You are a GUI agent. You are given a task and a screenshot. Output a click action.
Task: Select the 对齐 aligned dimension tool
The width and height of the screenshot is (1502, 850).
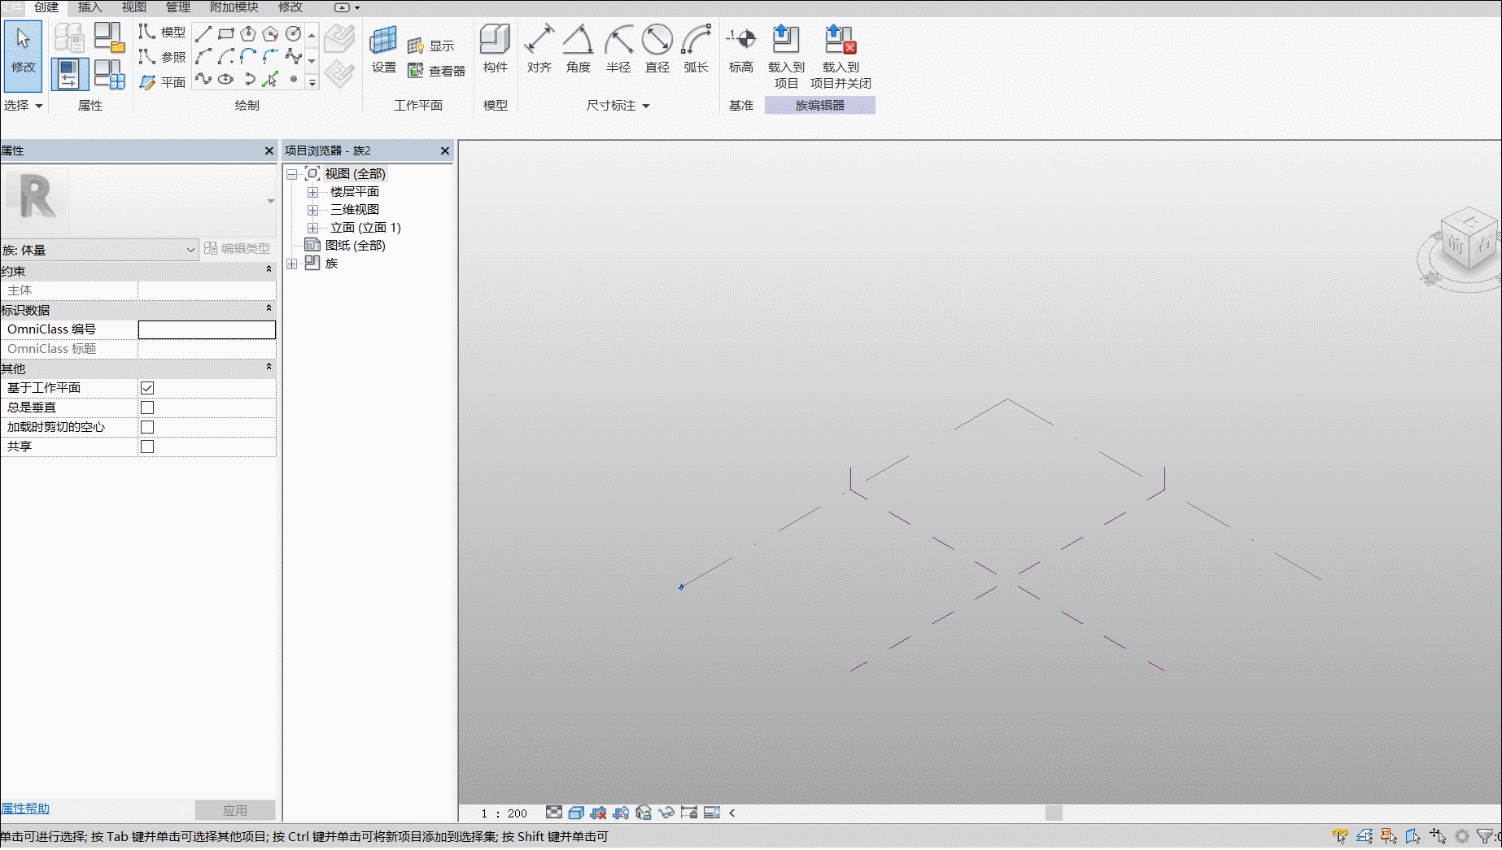539,50
